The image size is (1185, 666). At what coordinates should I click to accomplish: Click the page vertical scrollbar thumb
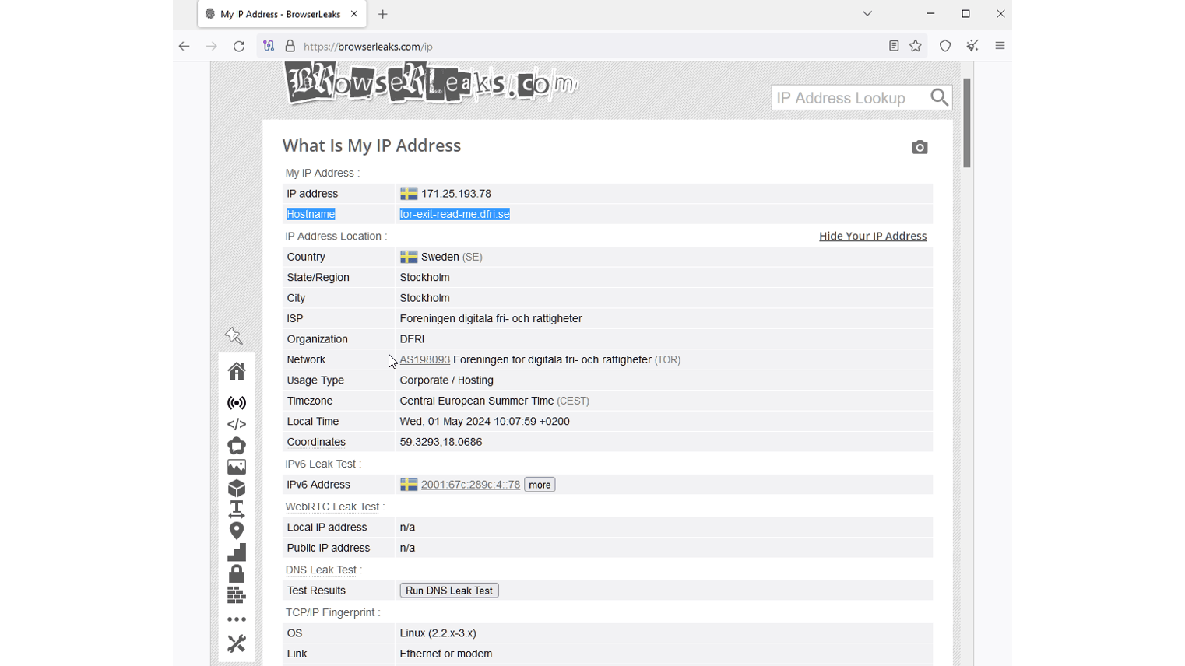tap(967, 123)
